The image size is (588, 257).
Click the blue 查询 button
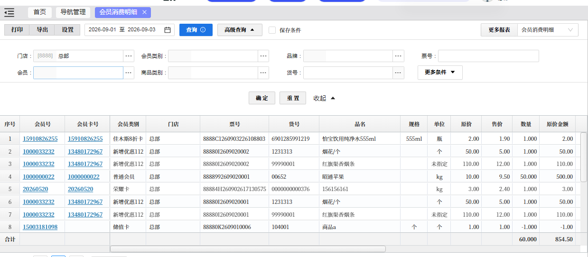click(196, 30)
